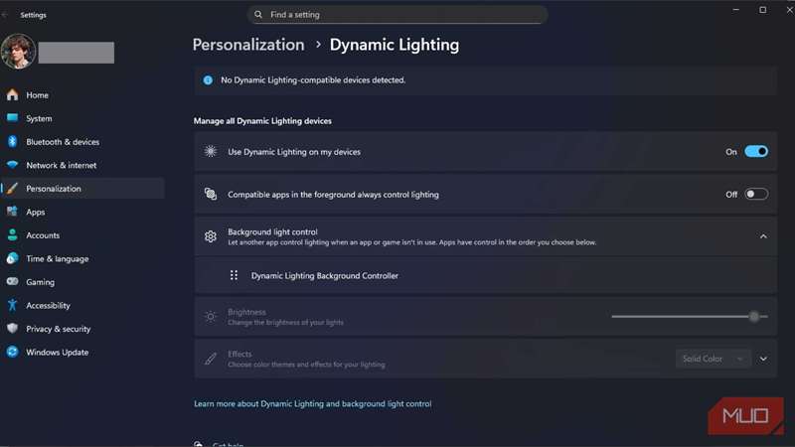Screen dimensions: 795x447
Task: Open the Apps settings category
Action: click(x=36, y=212)
